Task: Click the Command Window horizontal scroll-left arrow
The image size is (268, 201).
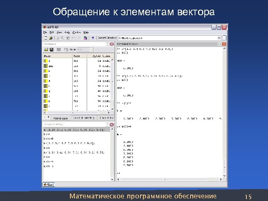Action: tap(118, 179)
